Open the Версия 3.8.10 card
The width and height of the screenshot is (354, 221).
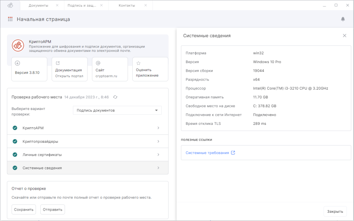coord(29,69)
